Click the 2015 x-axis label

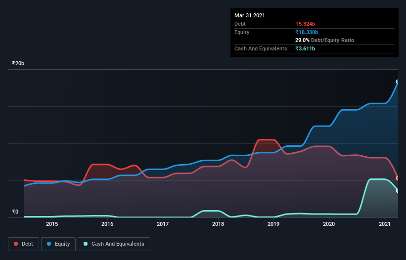point(52,224)
